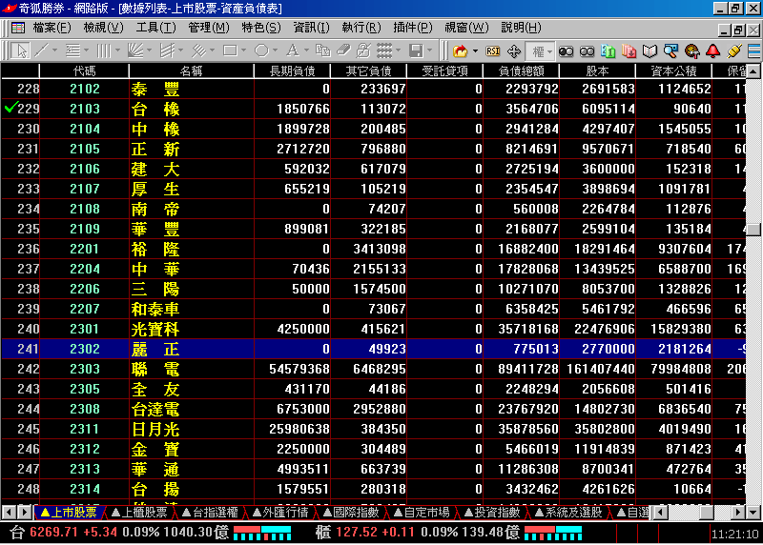Switch to the 系統及選股 tab
This screenshot has width=763, height=545.
point(567,512)
